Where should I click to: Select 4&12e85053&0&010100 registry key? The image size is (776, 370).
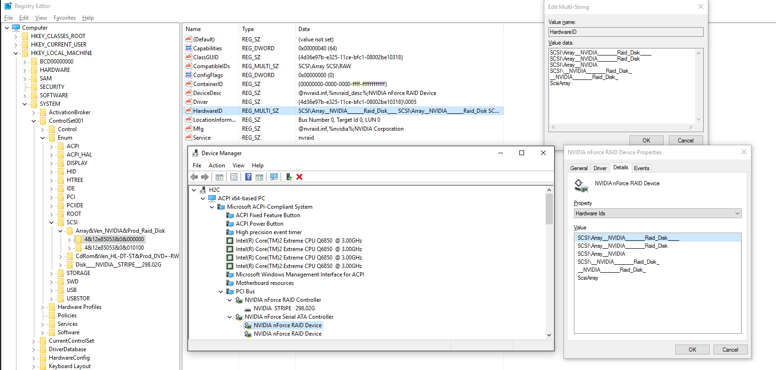click(114, 248)
